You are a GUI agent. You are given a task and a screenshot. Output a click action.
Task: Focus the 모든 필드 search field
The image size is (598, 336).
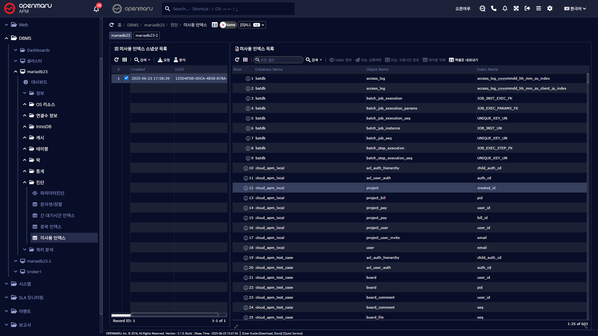click(278, 60)
